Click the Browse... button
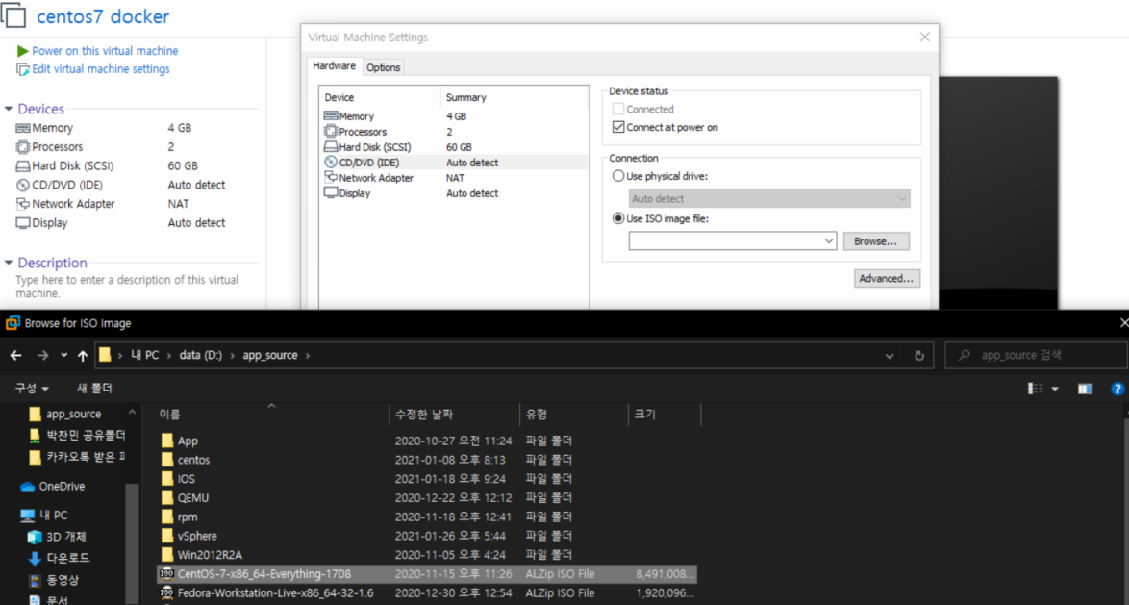This screenshot has height=605, width=1129. point(876,241)
